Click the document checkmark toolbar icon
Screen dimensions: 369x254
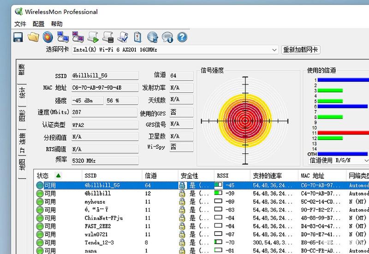123,37
